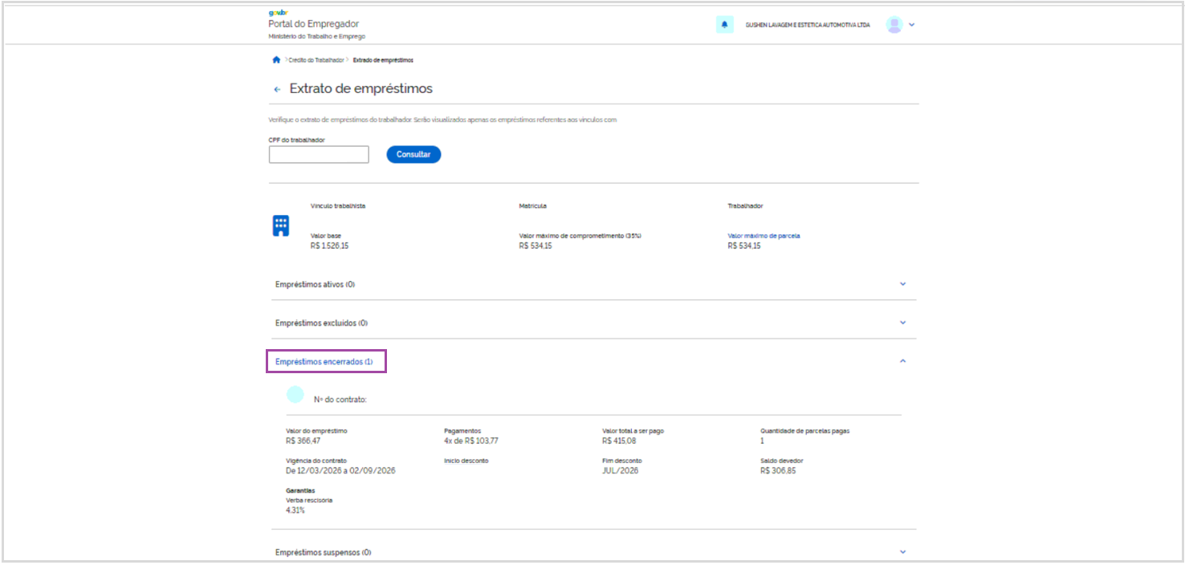Click the Ministério do Trabalho e Emprego text
The image size is (1185, 565).
(316, 37)
